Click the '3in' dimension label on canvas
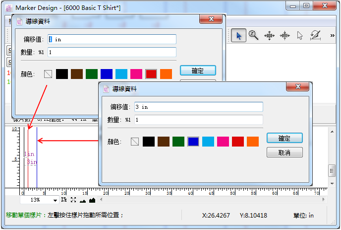Viewport: 341px width, 230px height. coord(32,162)
